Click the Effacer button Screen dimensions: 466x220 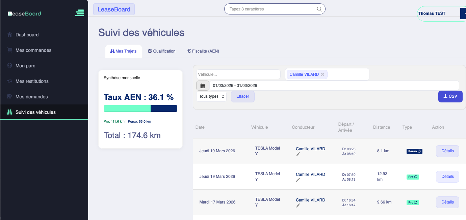coord(242,96)
